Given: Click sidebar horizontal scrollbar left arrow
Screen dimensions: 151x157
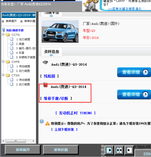Looking at the screenshot, I should 3,141.
